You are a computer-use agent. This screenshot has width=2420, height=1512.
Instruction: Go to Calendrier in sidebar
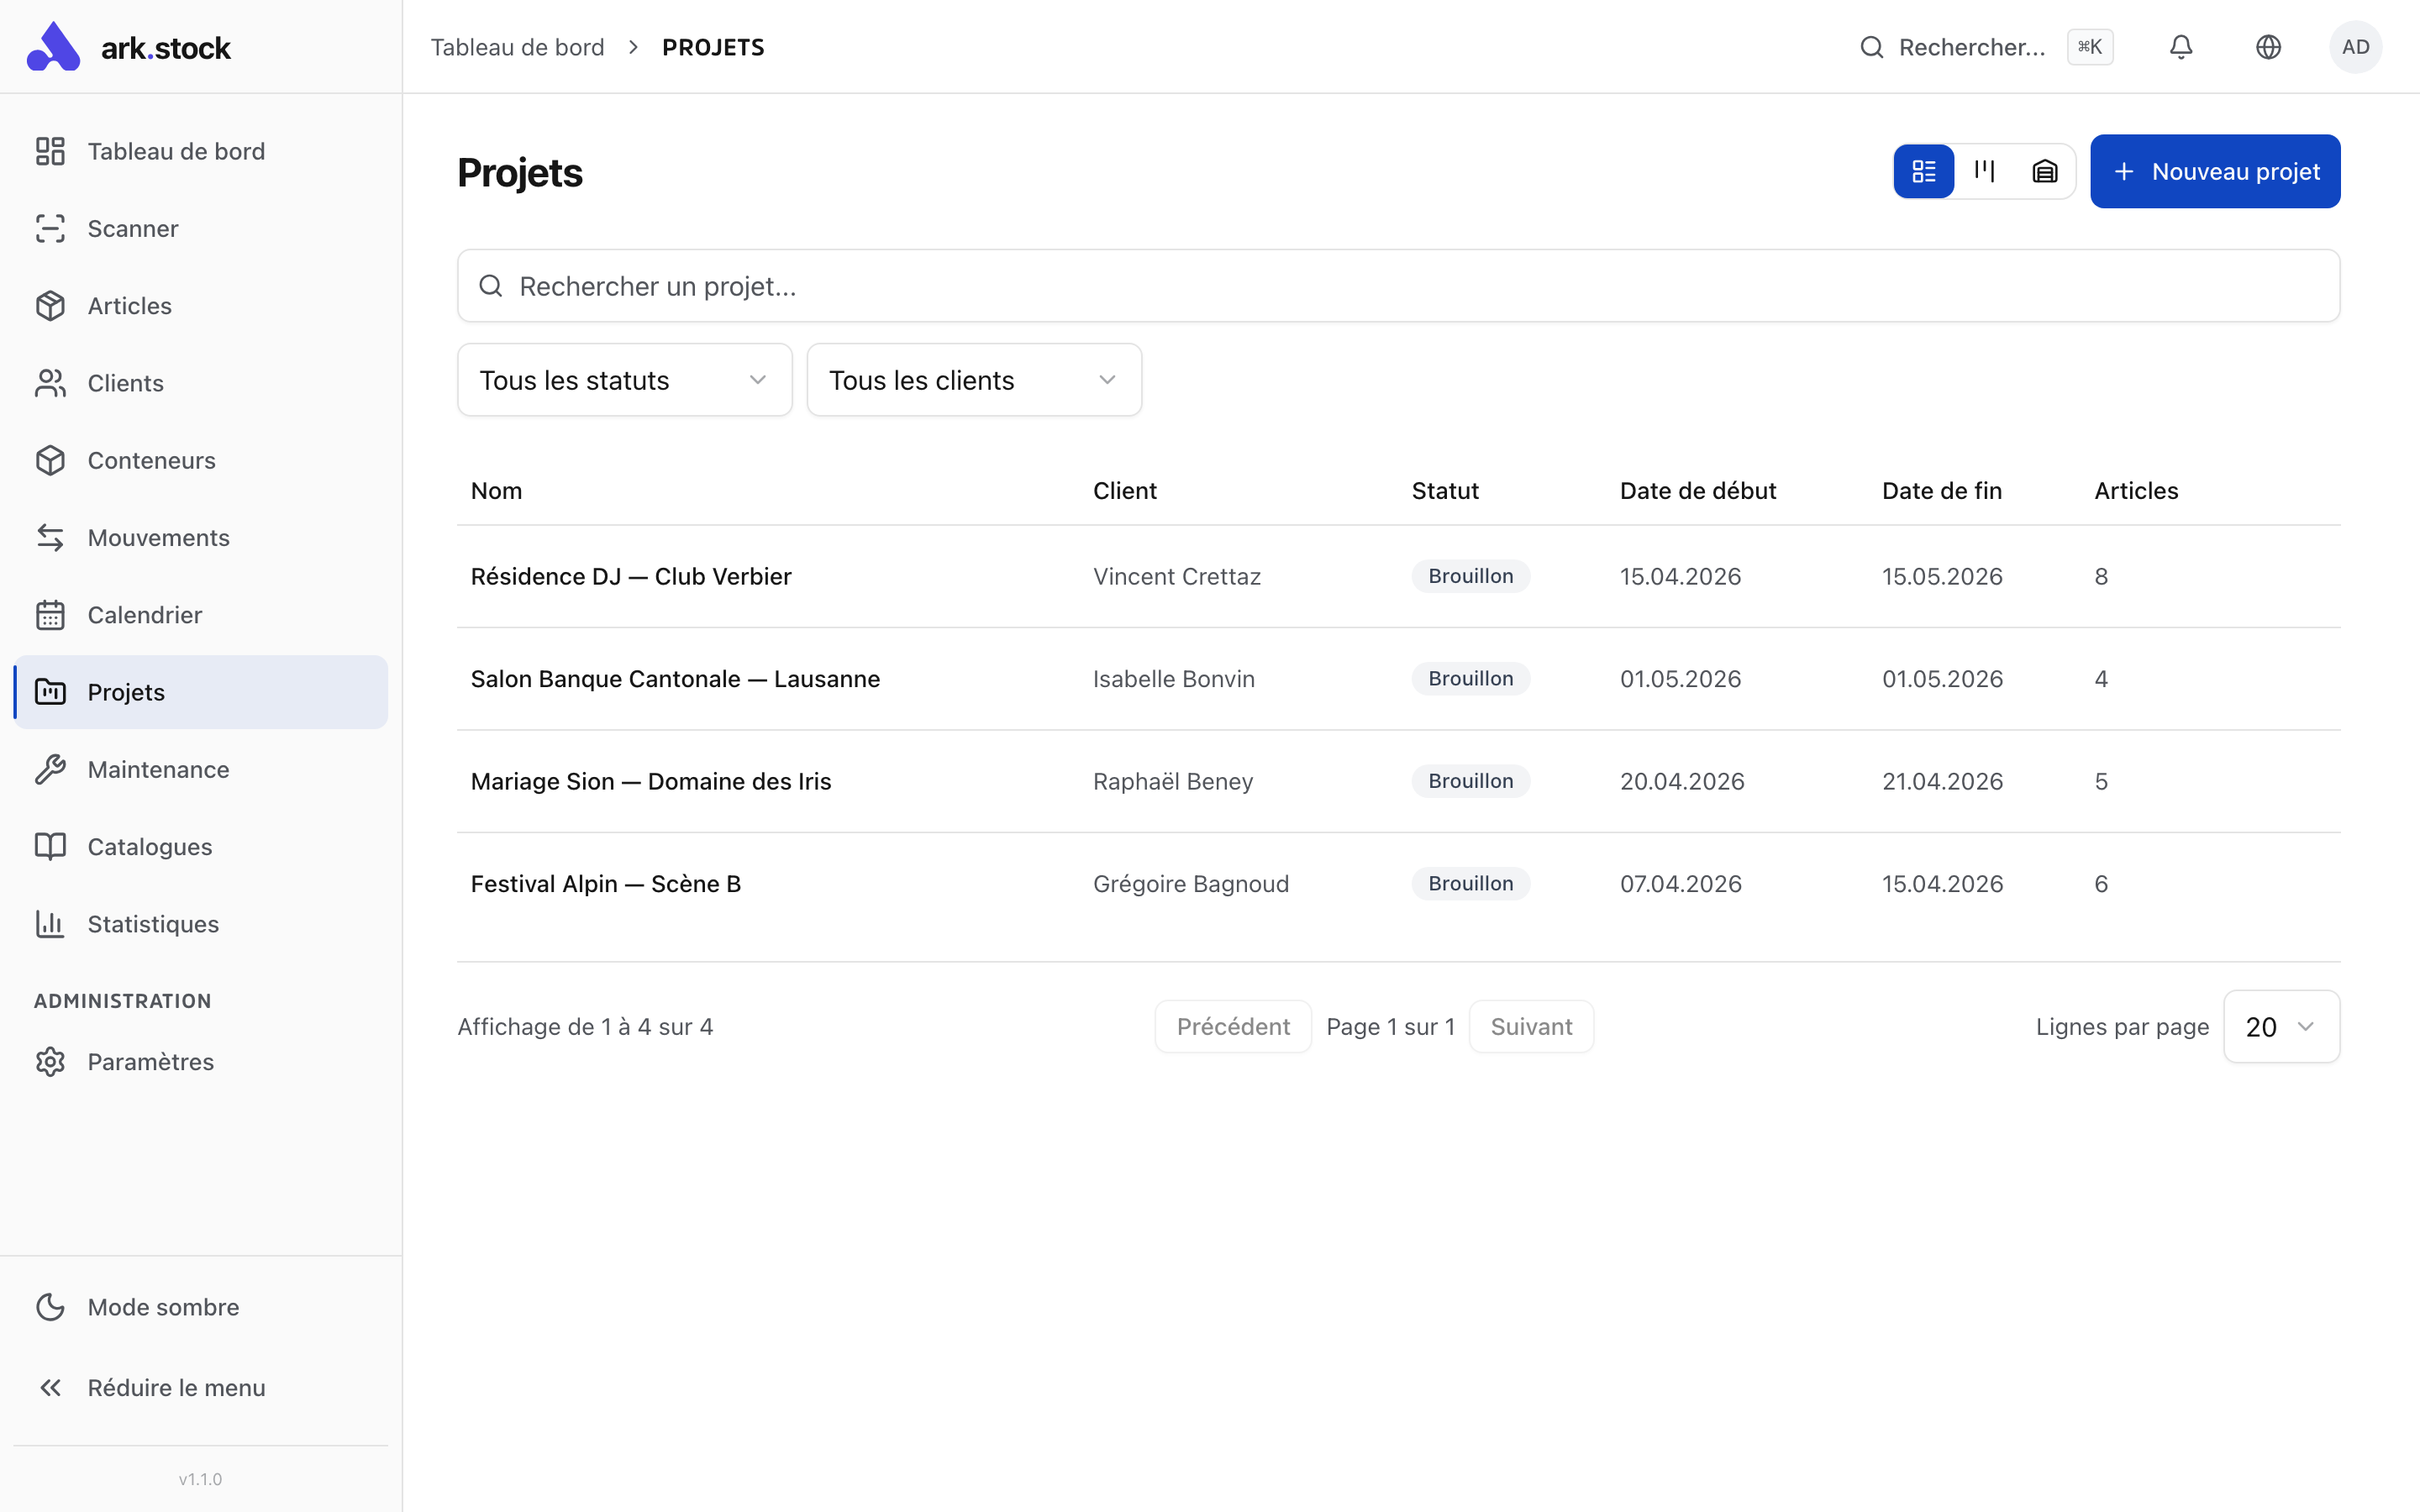point(144,615)
